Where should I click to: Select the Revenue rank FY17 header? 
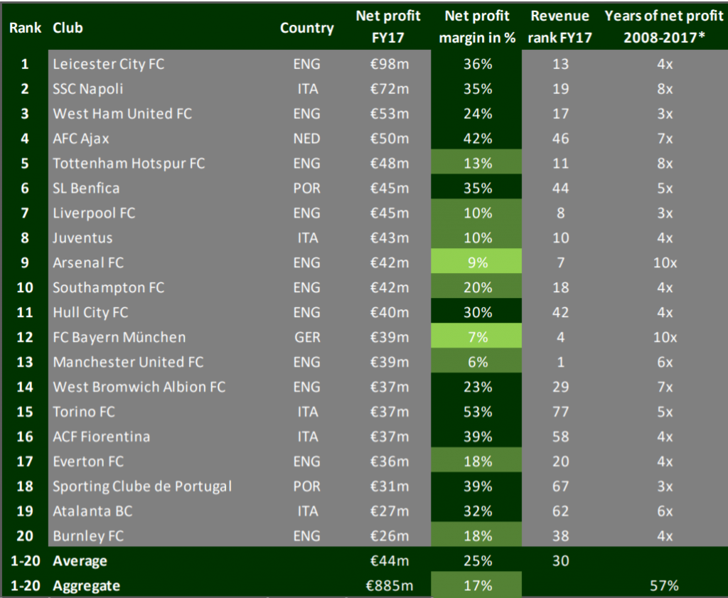coord(560,26)
